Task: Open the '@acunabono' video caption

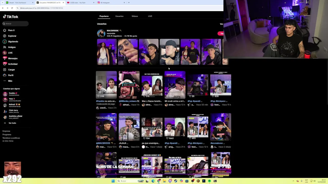Action: tap(217, 143)
